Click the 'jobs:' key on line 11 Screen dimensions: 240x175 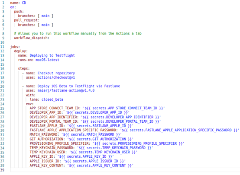tap(15, 47)
